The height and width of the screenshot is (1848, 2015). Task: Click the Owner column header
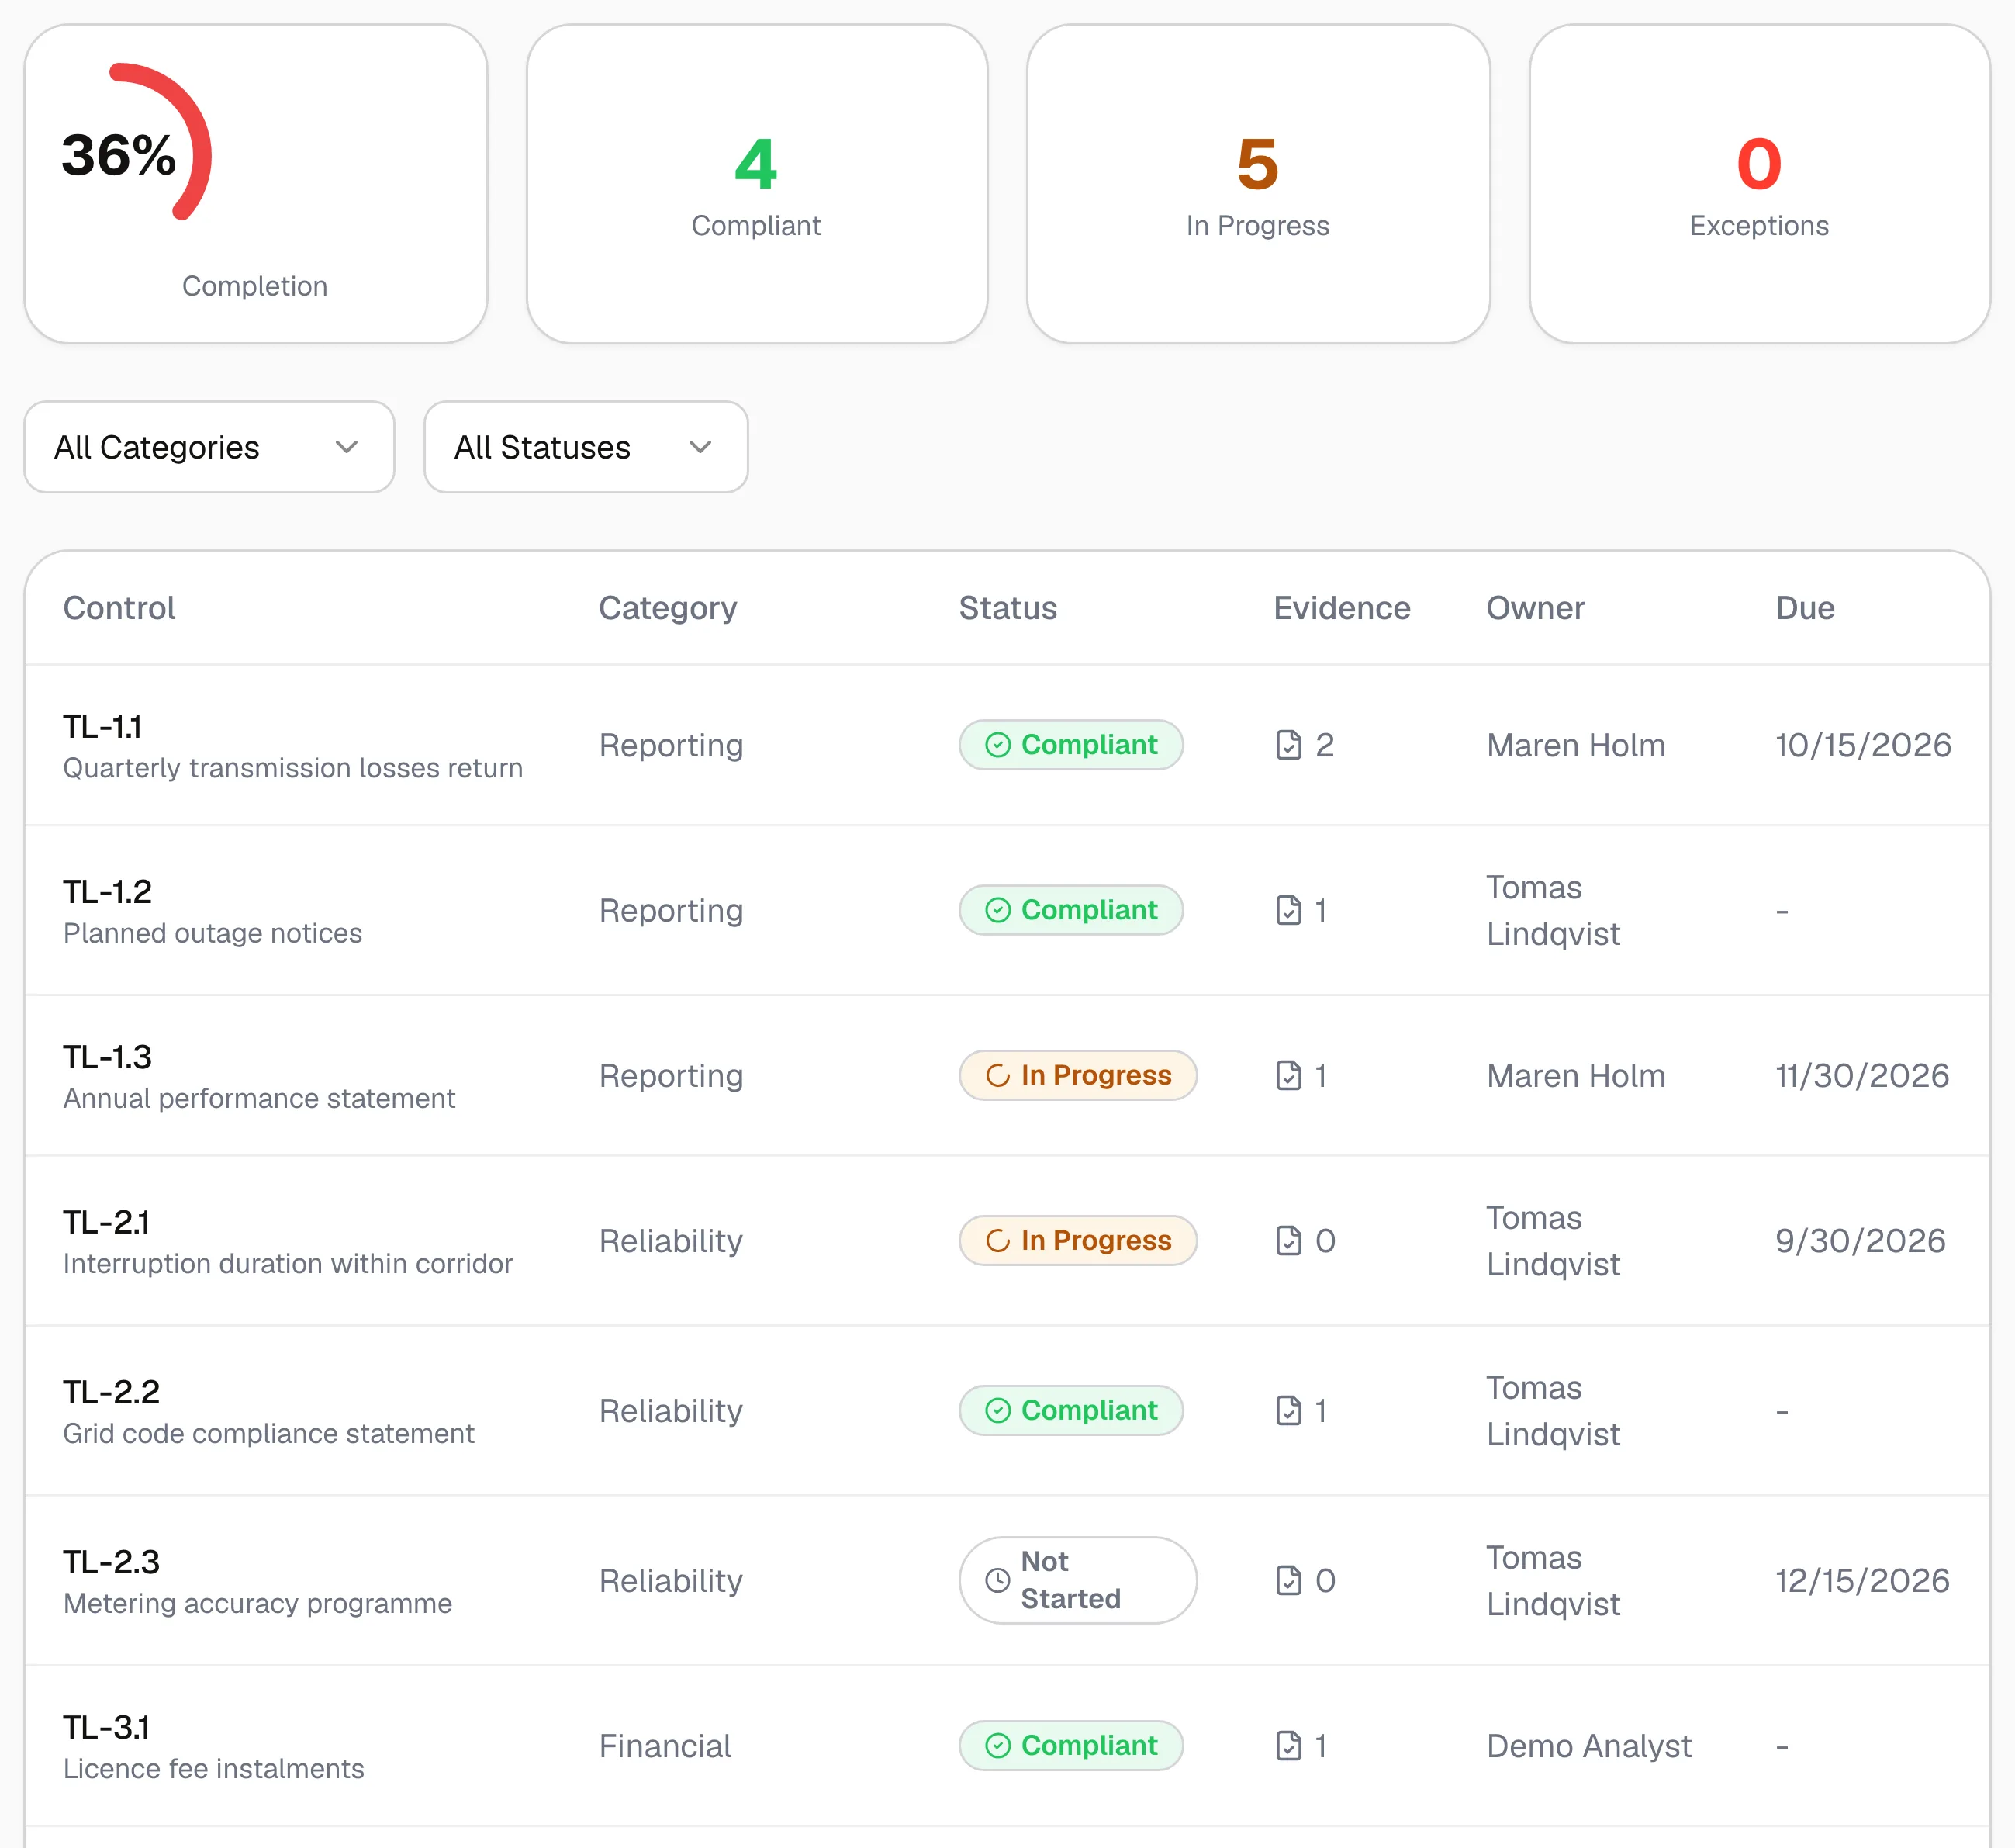tap(1535, 608)
